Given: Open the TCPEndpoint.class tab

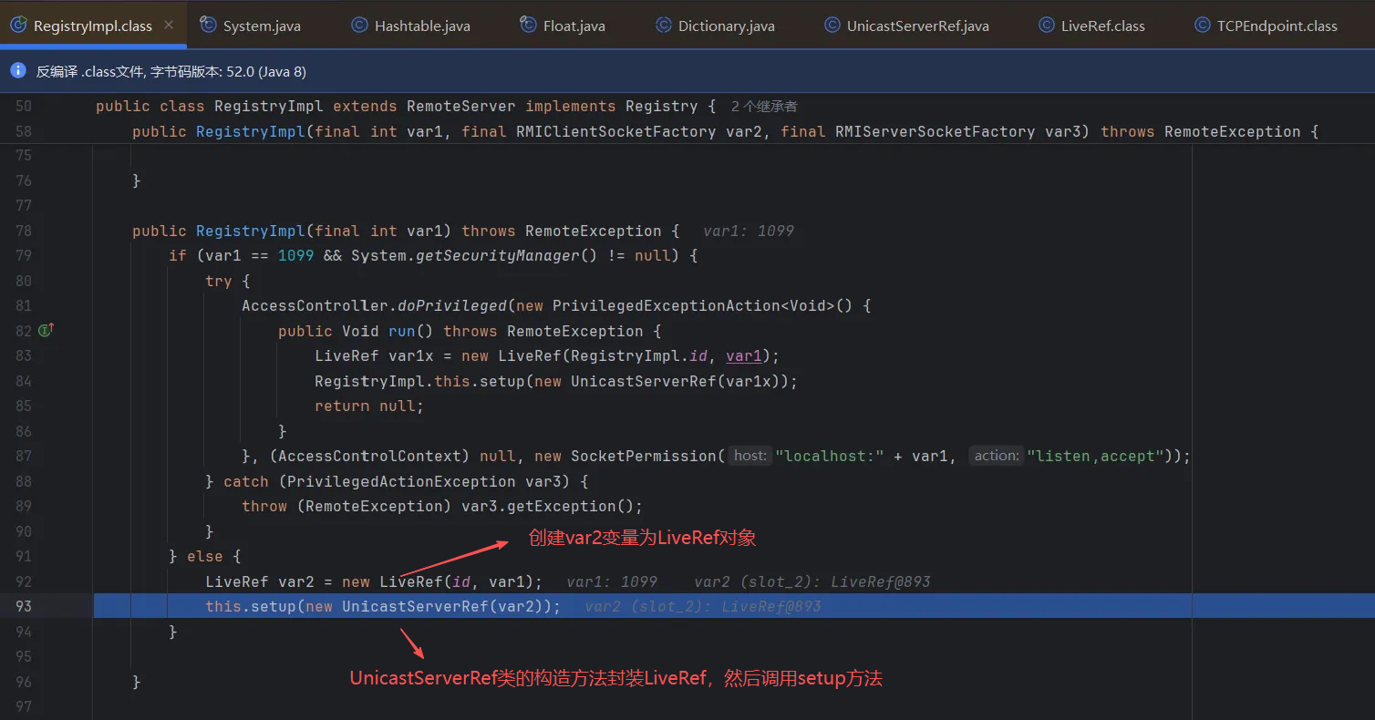Looking at the screenshot, I should tap(1277, 26).
